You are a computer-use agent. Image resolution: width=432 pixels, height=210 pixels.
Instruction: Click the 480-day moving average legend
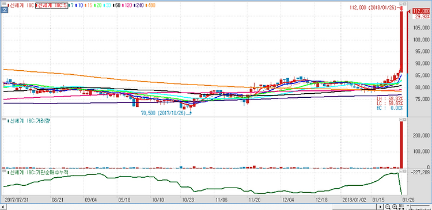click(x=150, y=5)
